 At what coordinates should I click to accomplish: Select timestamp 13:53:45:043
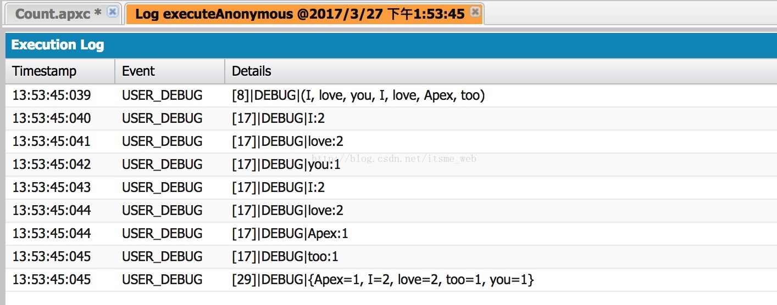52,188
